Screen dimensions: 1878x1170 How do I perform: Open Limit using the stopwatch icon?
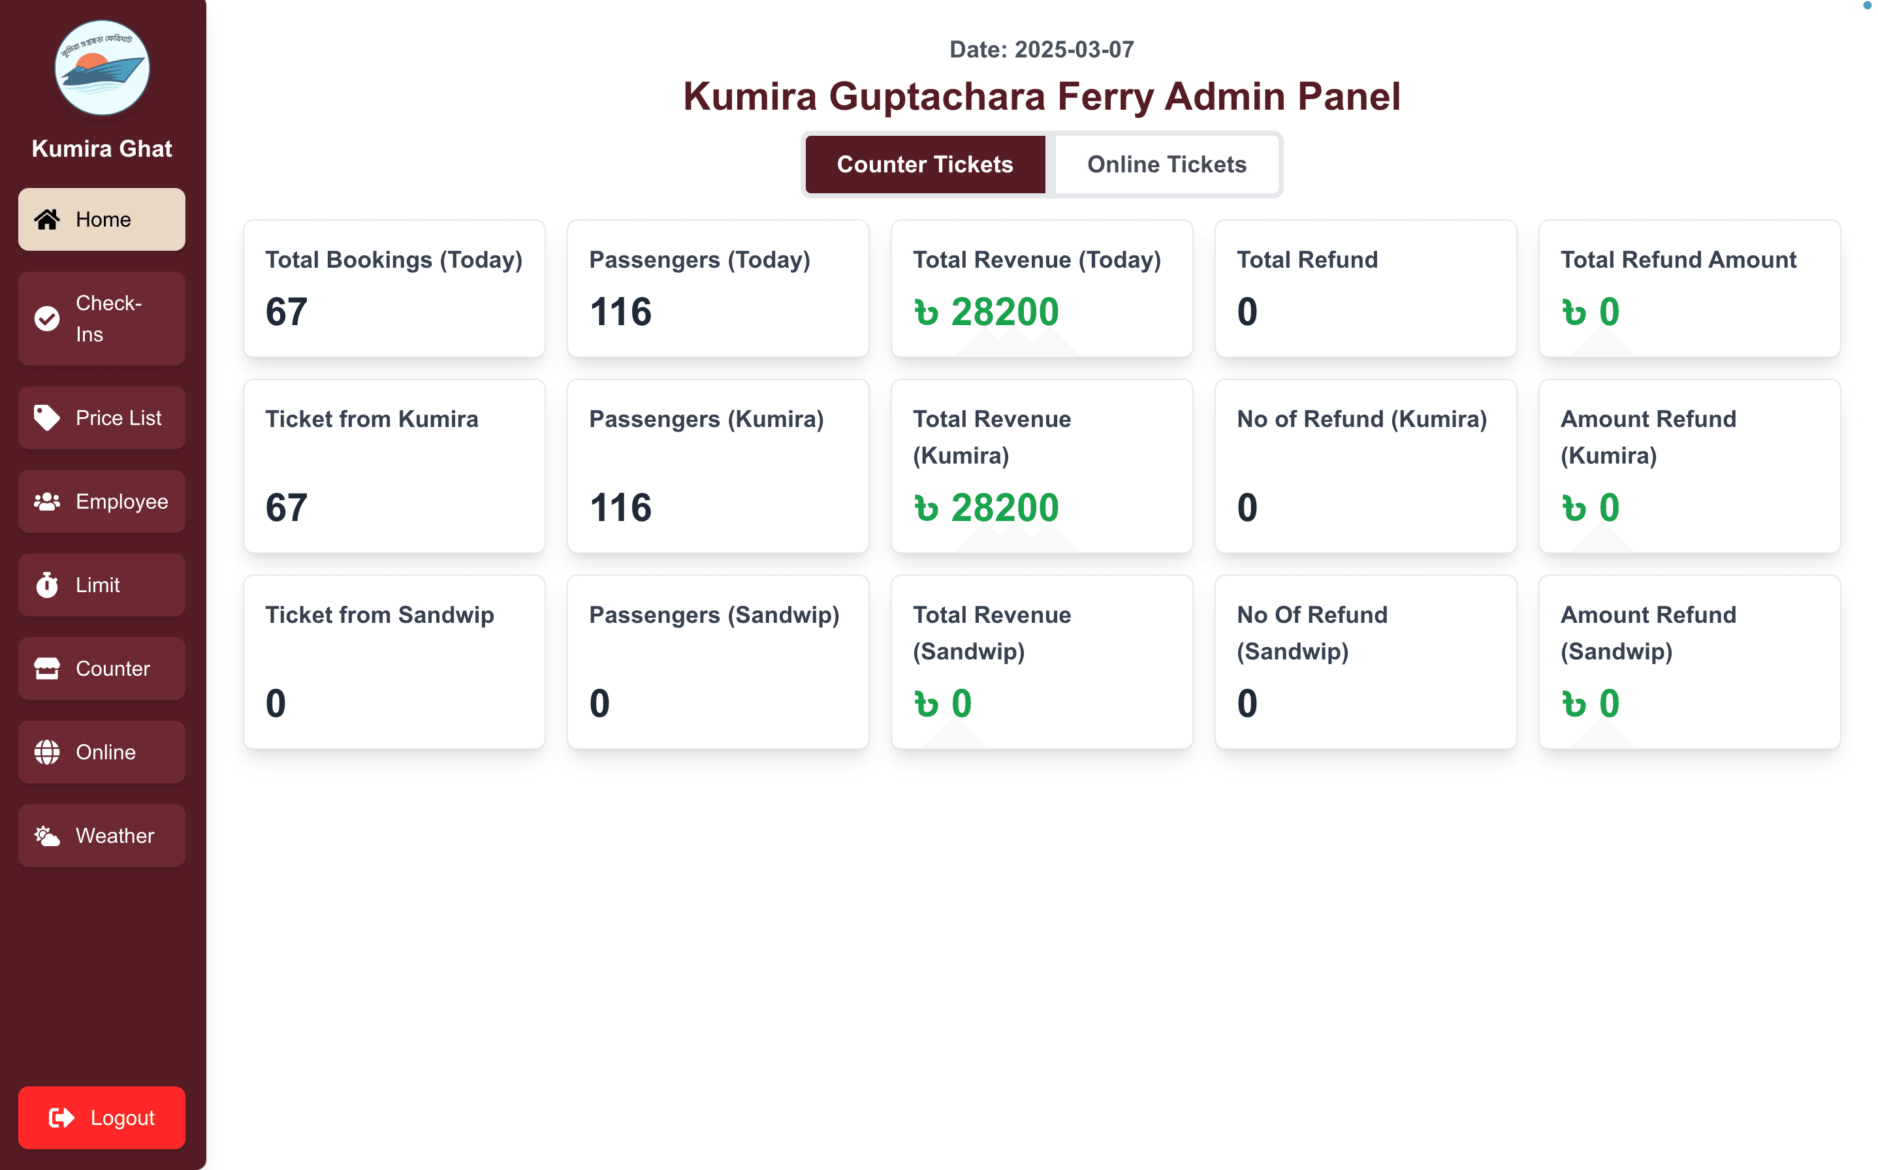[x=47, y=585]
